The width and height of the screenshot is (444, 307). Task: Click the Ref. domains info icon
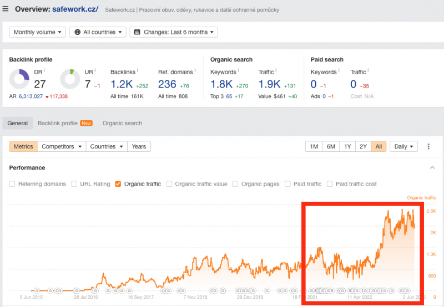195,70
